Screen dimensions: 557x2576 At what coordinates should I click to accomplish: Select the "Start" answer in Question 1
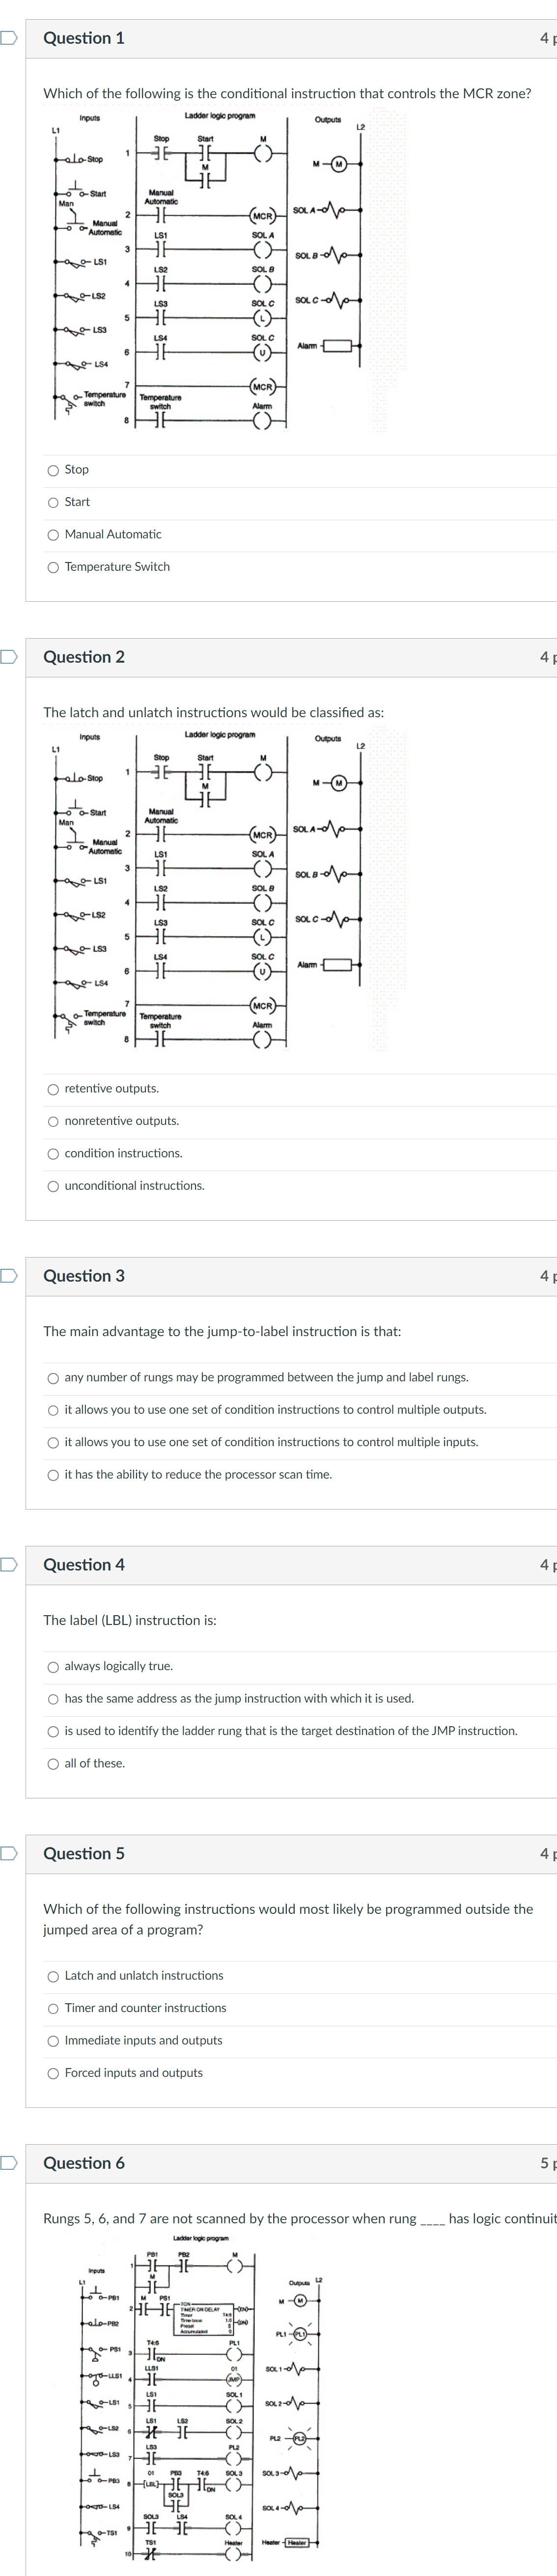click(52, 502)
